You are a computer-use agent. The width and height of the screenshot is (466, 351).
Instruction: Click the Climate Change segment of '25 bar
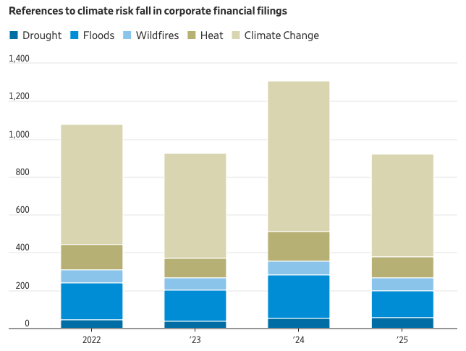[x=402, y=206]
